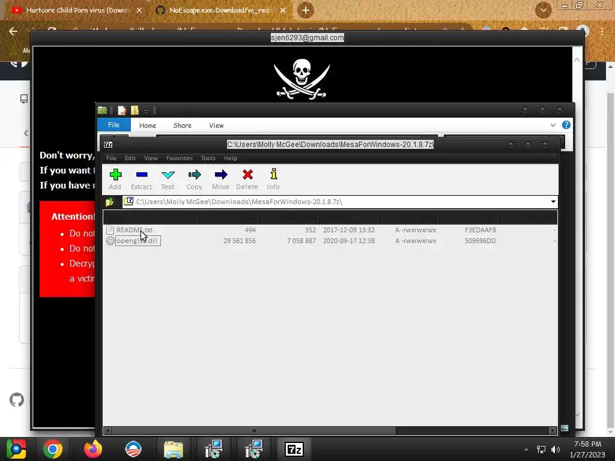The height and width of the screenshot is (461, 615).
Task: Open the 7-Zip File menu
Action: coord(111,158)
